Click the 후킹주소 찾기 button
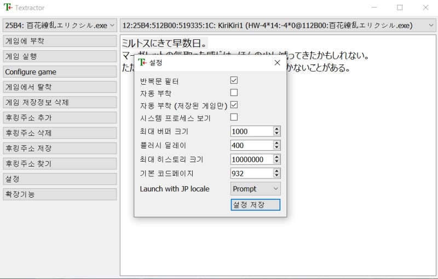This screenshot has height=279, width=438. point(60,163)
